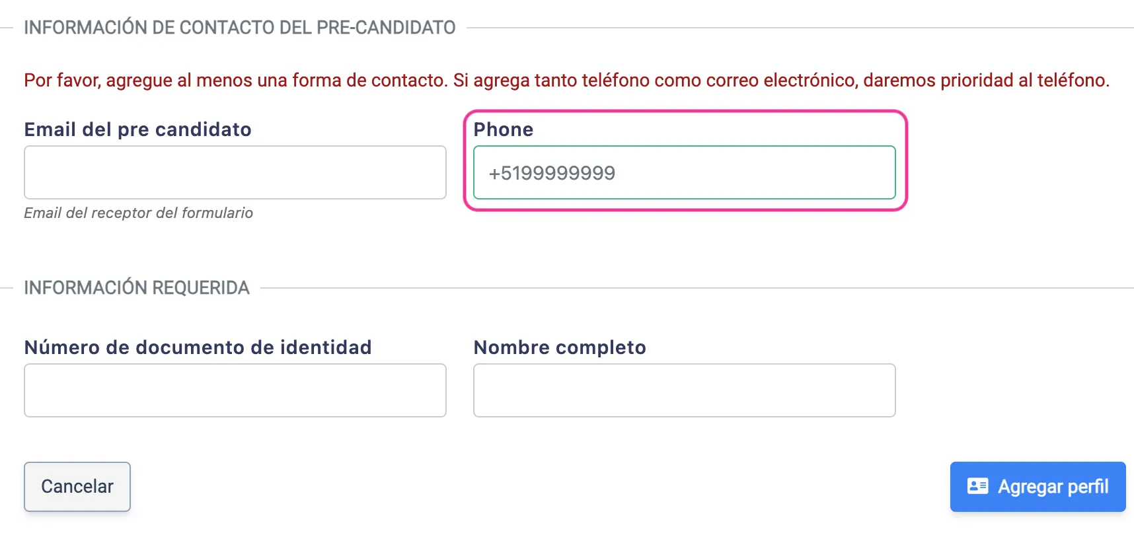Select the phone number text +5199999999
This screenshot has width=1134, height=535.
click(x=552, y=173)
